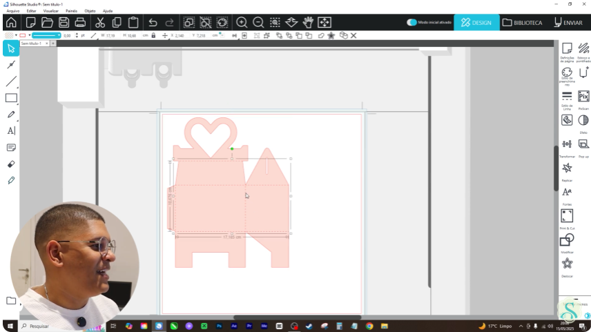591x332 pixels.
Task: Open the Estilo de Linha panel
Action: (x=567, y=100)
